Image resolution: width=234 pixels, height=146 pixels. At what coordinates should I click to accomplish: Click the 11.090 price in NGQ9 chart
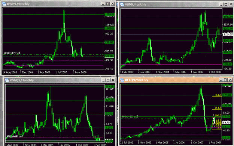[x=110, y=106]
